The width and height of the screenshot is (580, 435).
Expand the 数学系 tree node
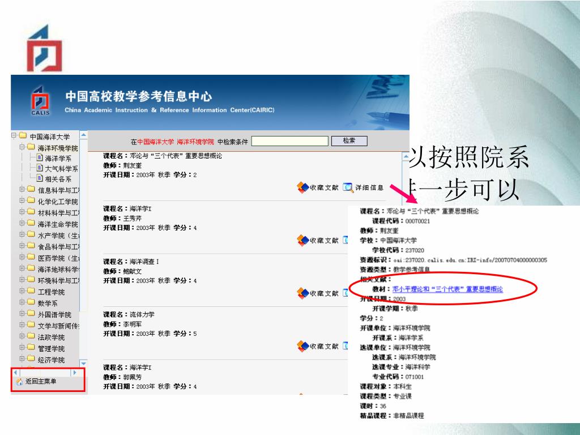pos(22,302)
